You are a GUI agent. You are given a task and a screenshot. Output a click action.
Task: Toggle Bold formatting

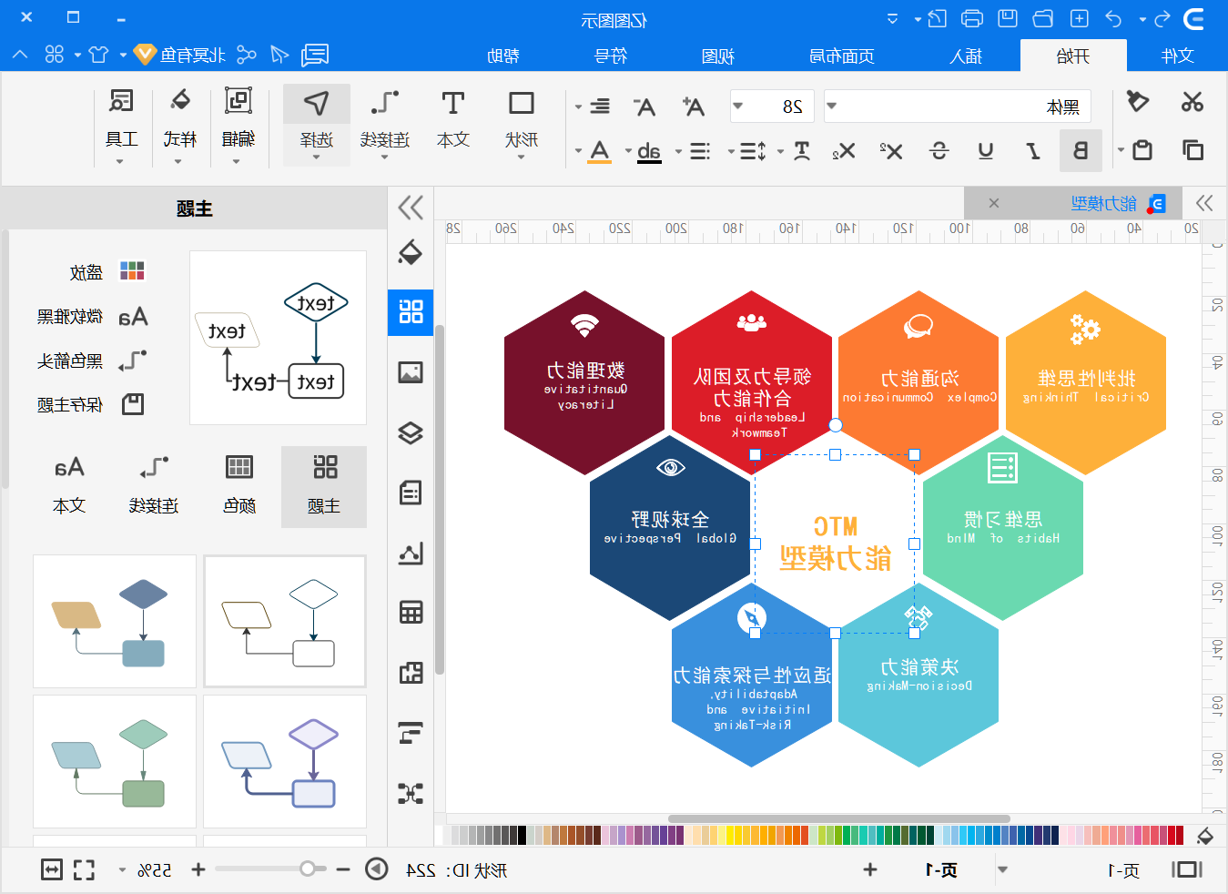tap(1081, 150)
